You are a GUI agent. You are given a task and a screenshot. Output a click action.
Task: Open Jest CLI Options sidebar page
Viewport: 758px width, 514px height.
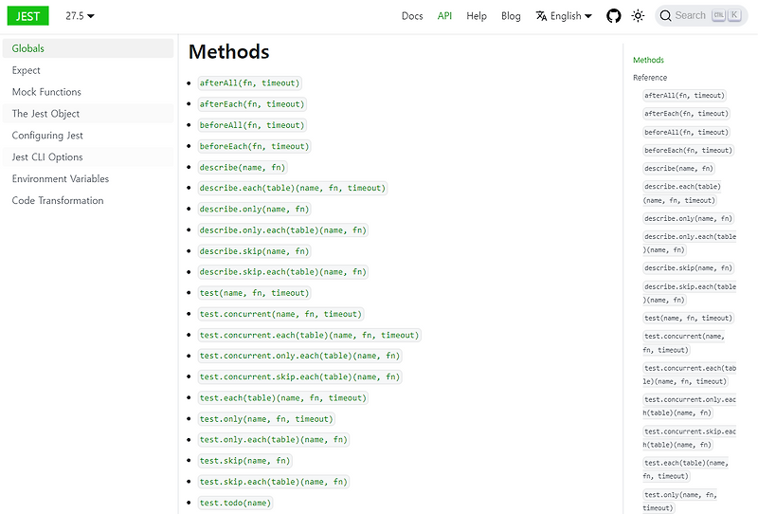(x=47, y=157)
